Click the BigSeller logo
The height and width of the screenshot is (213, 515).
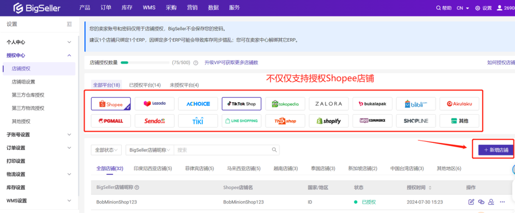(x=37, y=8)
